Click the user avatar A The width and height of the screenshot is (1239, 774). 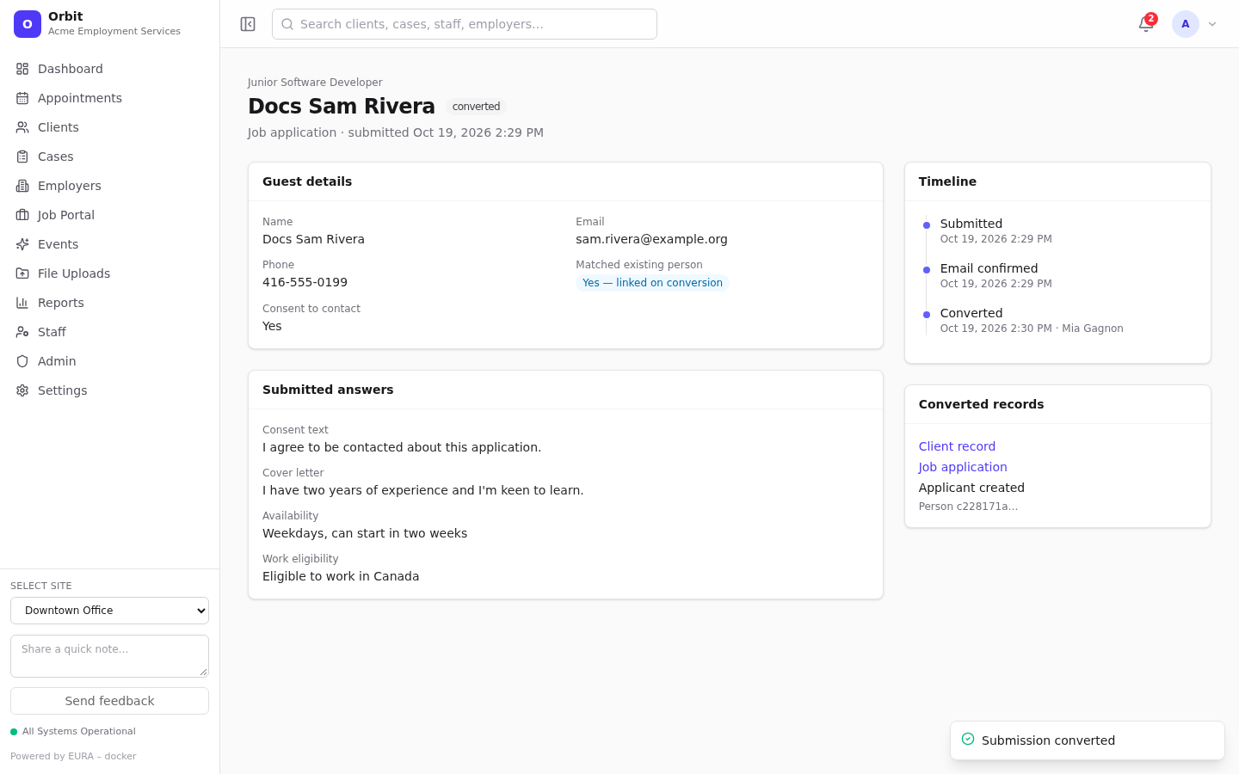pyautogui.click(x=1186, y=24)
